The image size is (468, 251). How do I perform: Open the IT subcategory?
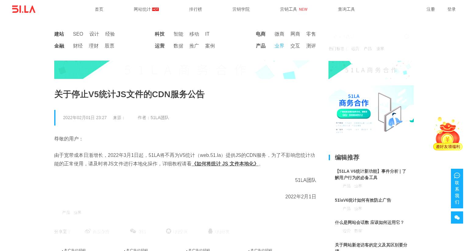click(x=207, y=34)
